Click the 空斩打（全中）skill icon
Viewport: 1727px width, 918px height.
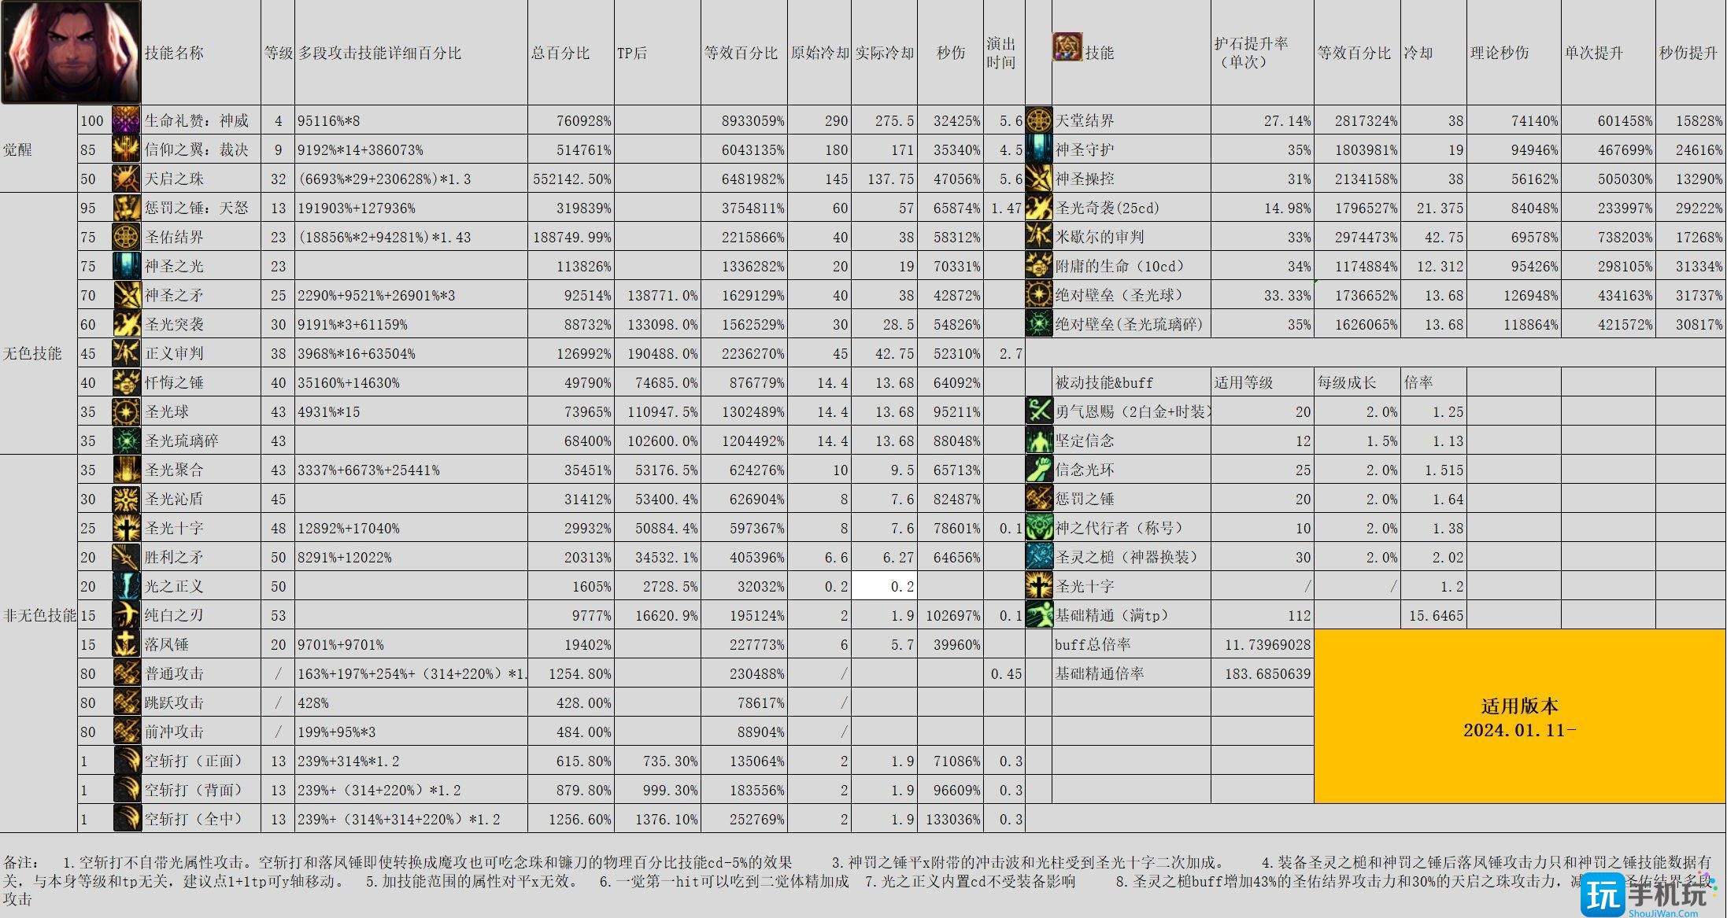click(x=126, y=819)
